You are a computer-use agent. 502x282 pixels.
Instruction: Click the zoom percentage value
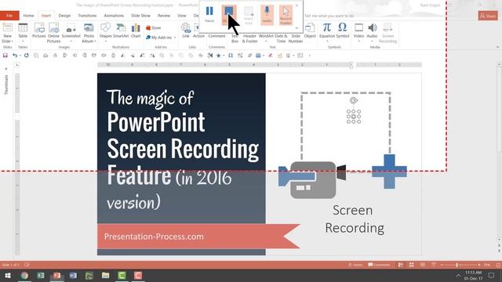[487, 265]
